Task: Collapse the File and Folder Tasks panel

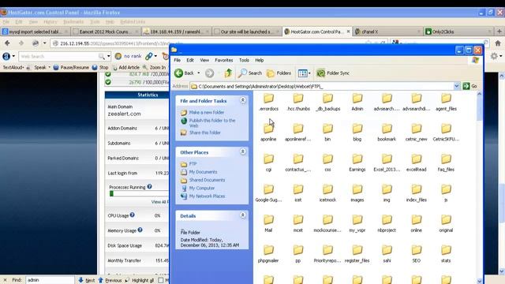Action: (243, 100)
